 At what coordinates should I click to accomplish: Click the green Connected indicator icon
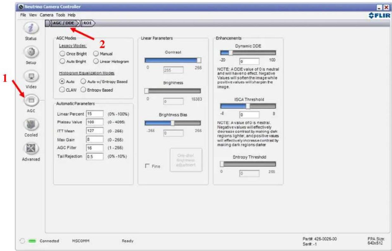point(32,241)
